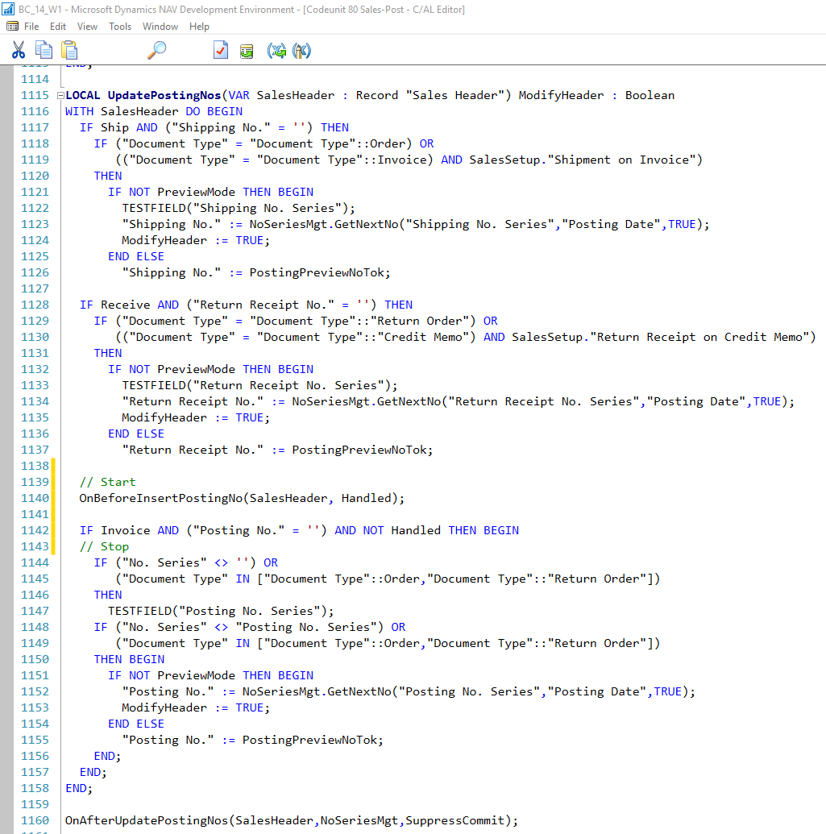
Task: Open the Tools menu
Action: click(x=119, y=26)
